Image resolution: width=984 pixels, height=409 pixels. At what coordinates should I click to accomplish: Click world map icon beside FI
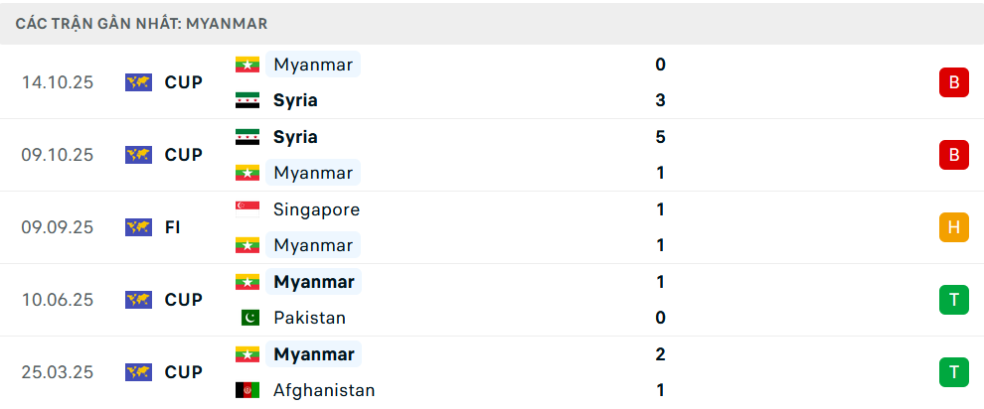[138, 227]
